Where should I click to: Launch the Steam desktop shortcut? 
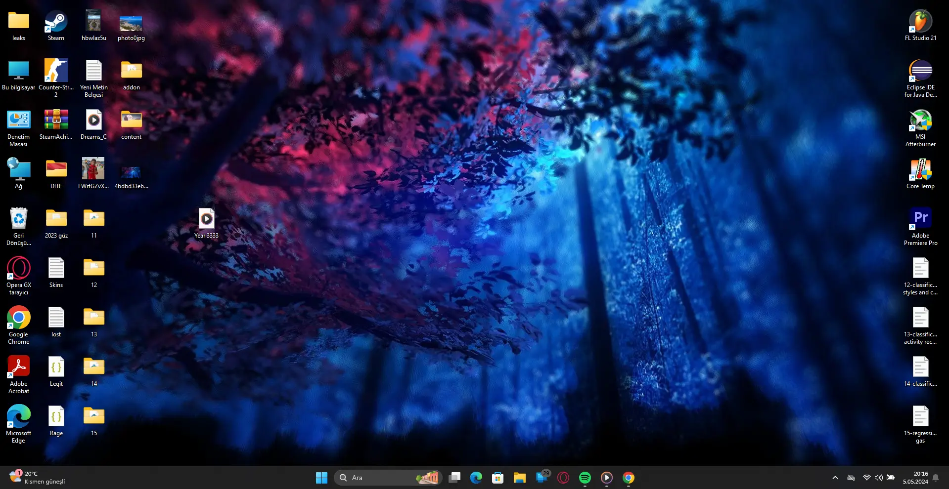(x=56, y=26)
